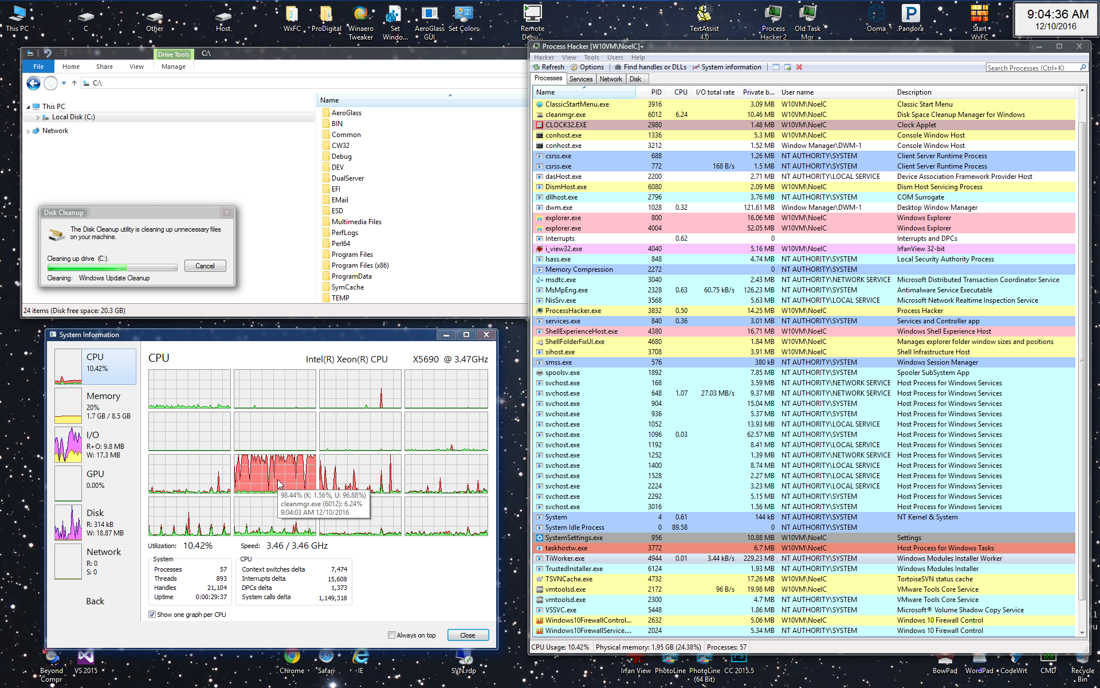Select GPU panel in System Information
The image size is (1100, 688).
[x=95, y=484]
